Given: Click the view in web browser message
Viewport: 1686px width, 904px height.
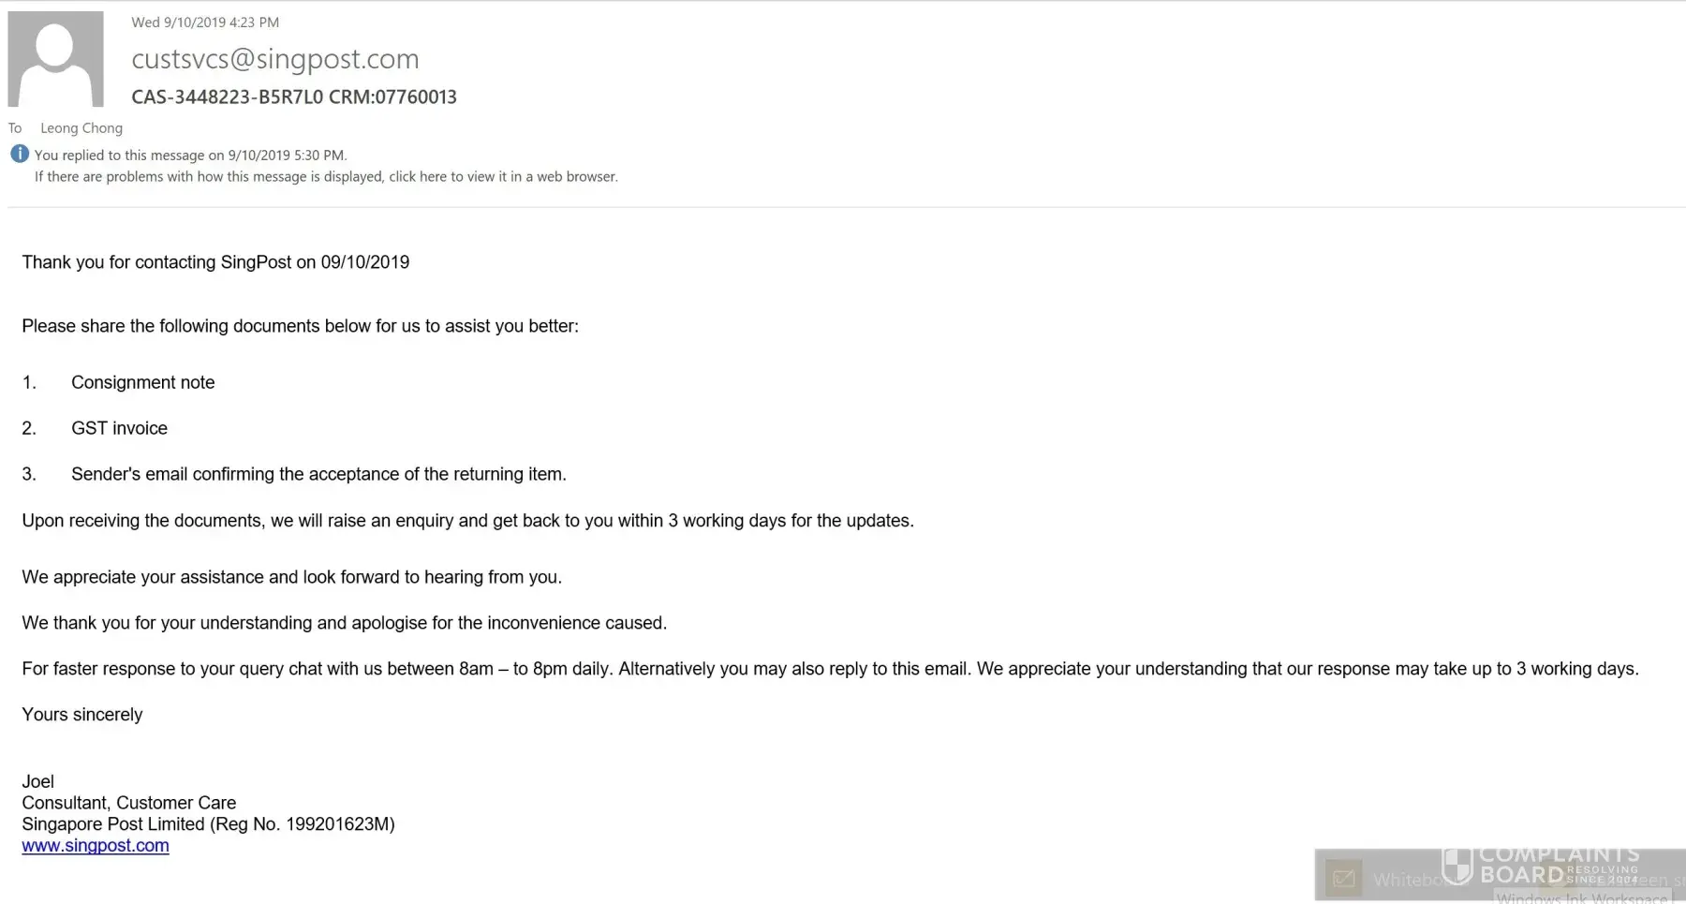Looking at the screenshot, I should [326, 177].
